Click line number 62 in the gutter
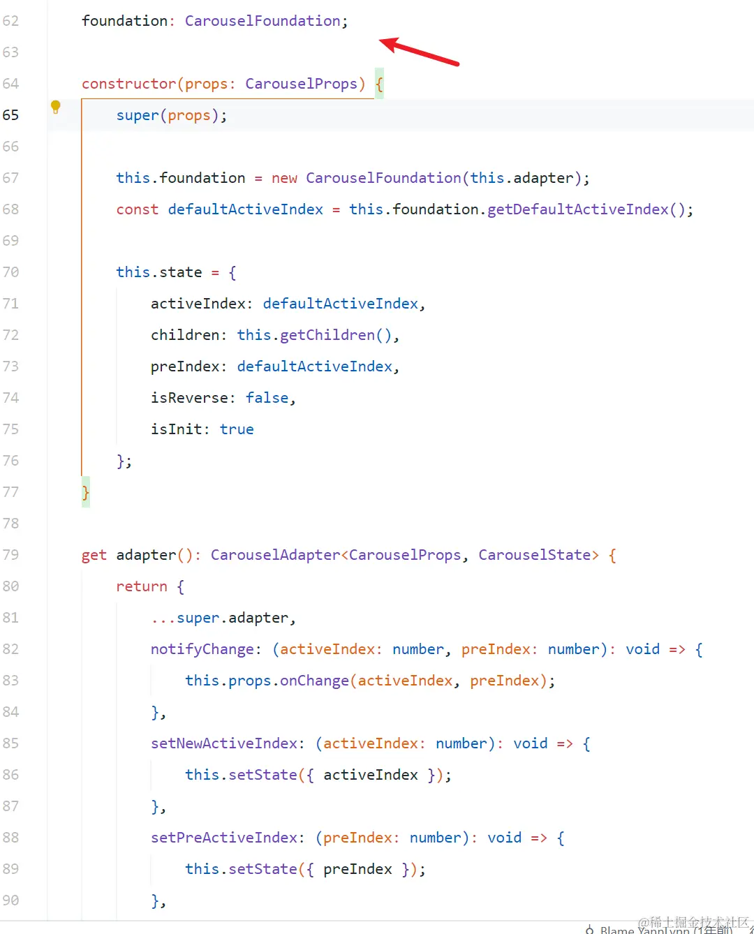754x934 pixels. [x=10, y=21]
